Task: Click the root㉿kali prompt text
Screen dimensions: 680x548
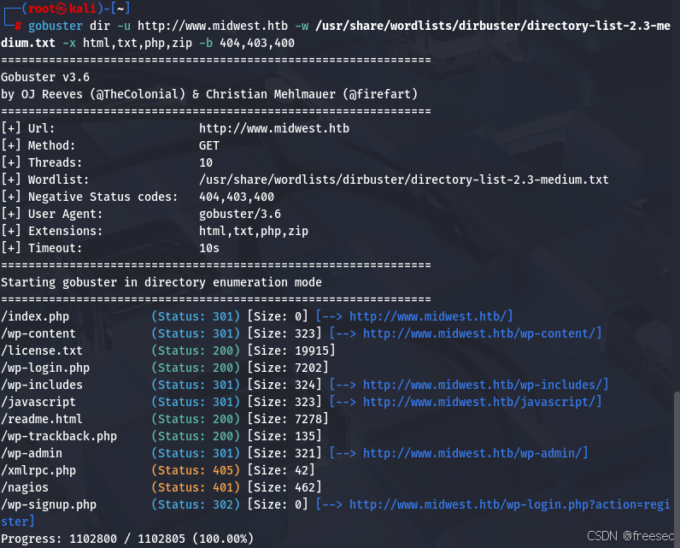Action: coord(62,9)
